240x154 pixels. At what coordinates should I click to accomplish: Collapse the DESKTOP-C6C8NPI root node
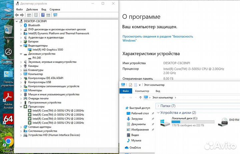17,21
